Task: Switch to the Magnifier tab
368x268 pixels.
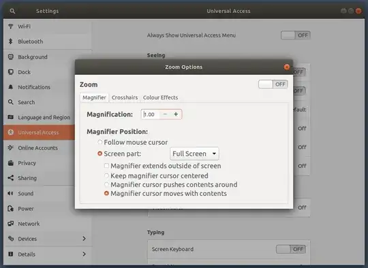Action: click(94, 97)
